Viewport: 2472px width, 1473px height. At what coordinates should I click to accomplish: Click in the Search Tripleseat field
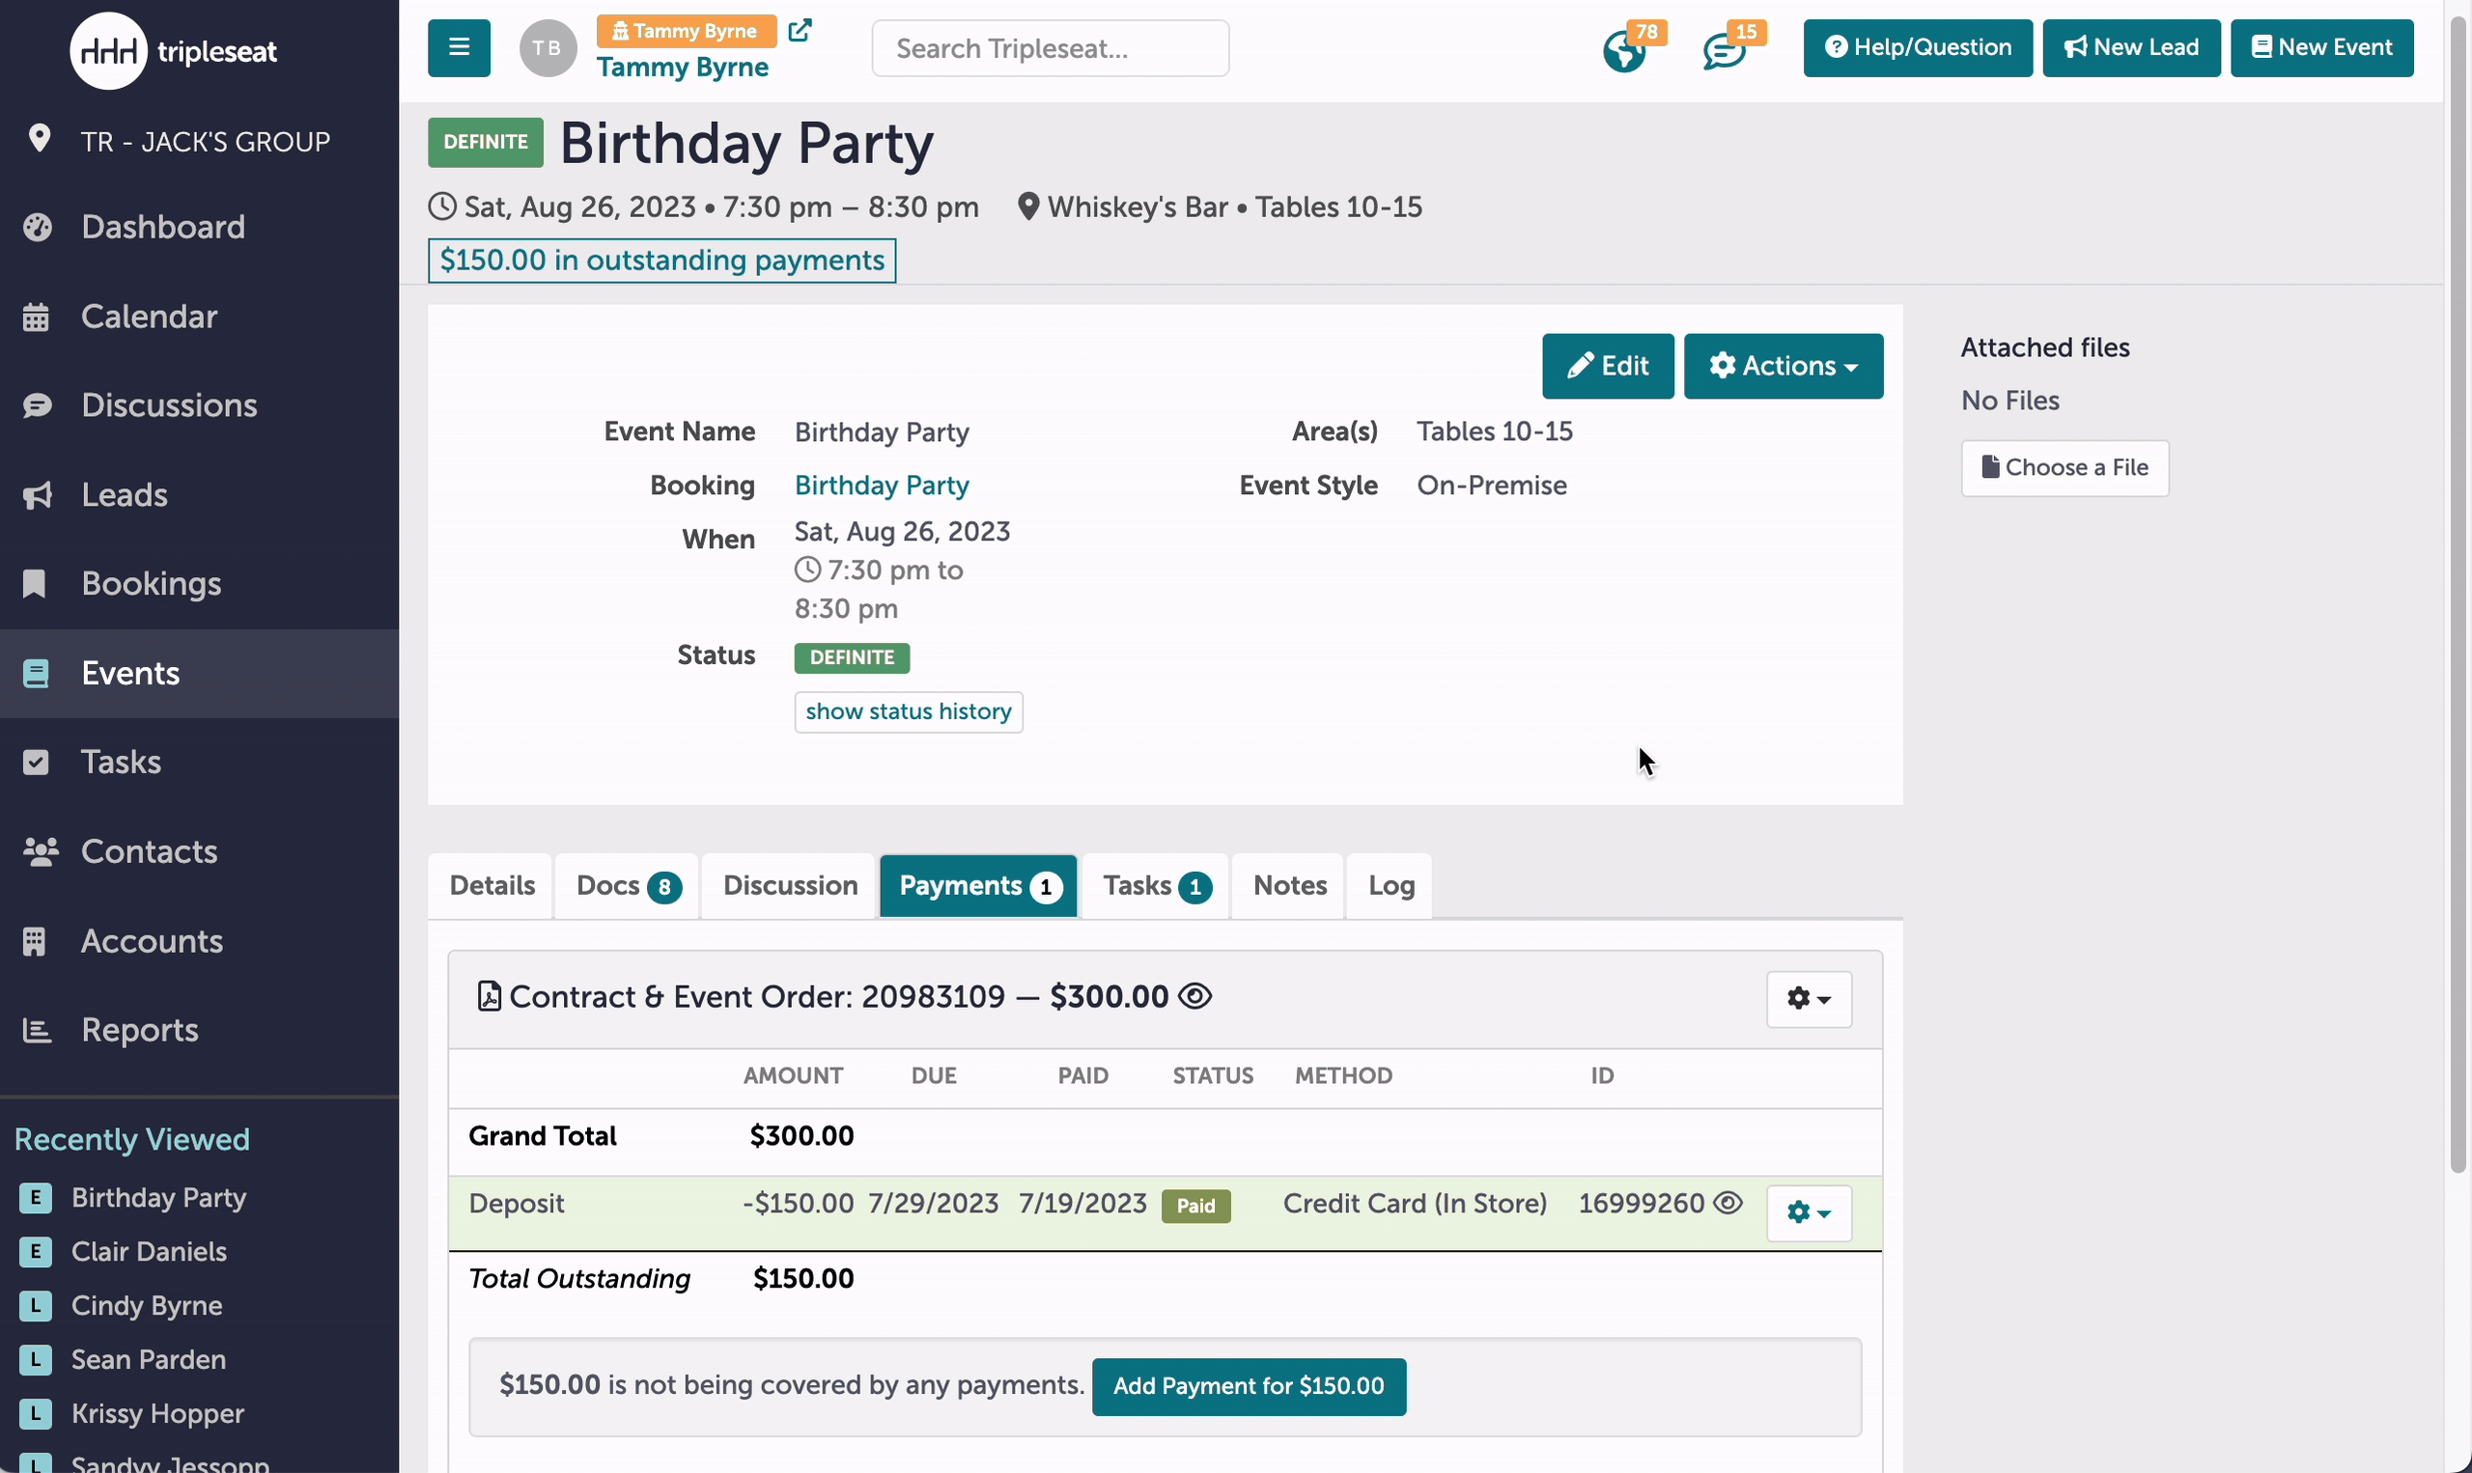1051,48
